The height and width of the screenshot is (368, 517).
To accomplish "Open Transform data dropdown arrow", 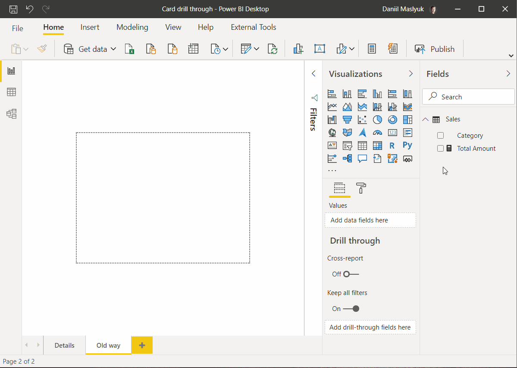I will 257,49.
